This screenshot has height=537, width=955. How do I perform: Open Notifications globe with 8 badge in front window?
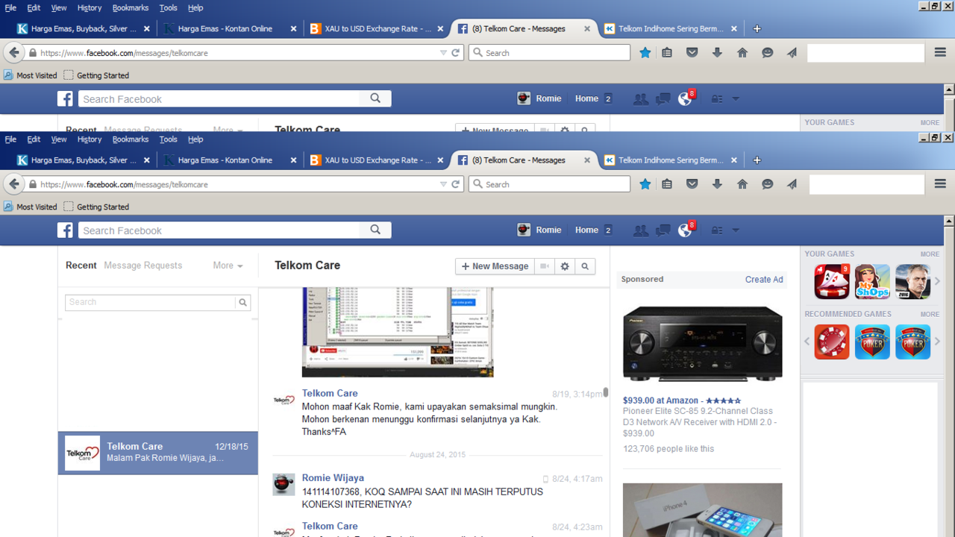[686, 230]
